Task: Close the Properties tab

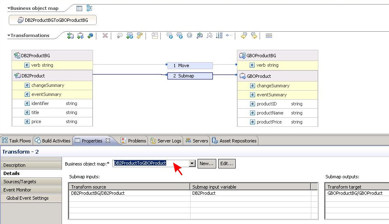Action: click(x=108, y=141)
